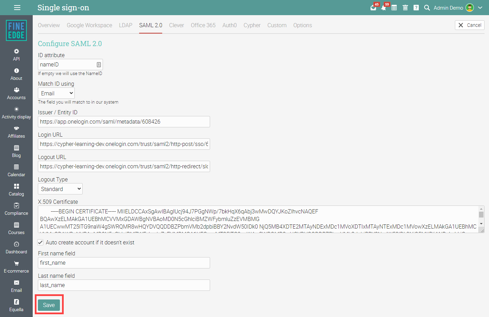Switch to the Options tab
Screen dimensions: 489x317
[303, 25]
